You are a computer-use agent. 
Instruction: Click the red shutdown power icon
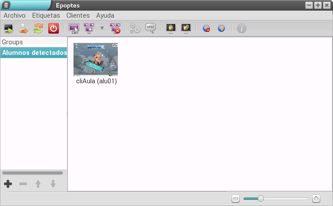[53, 29]
